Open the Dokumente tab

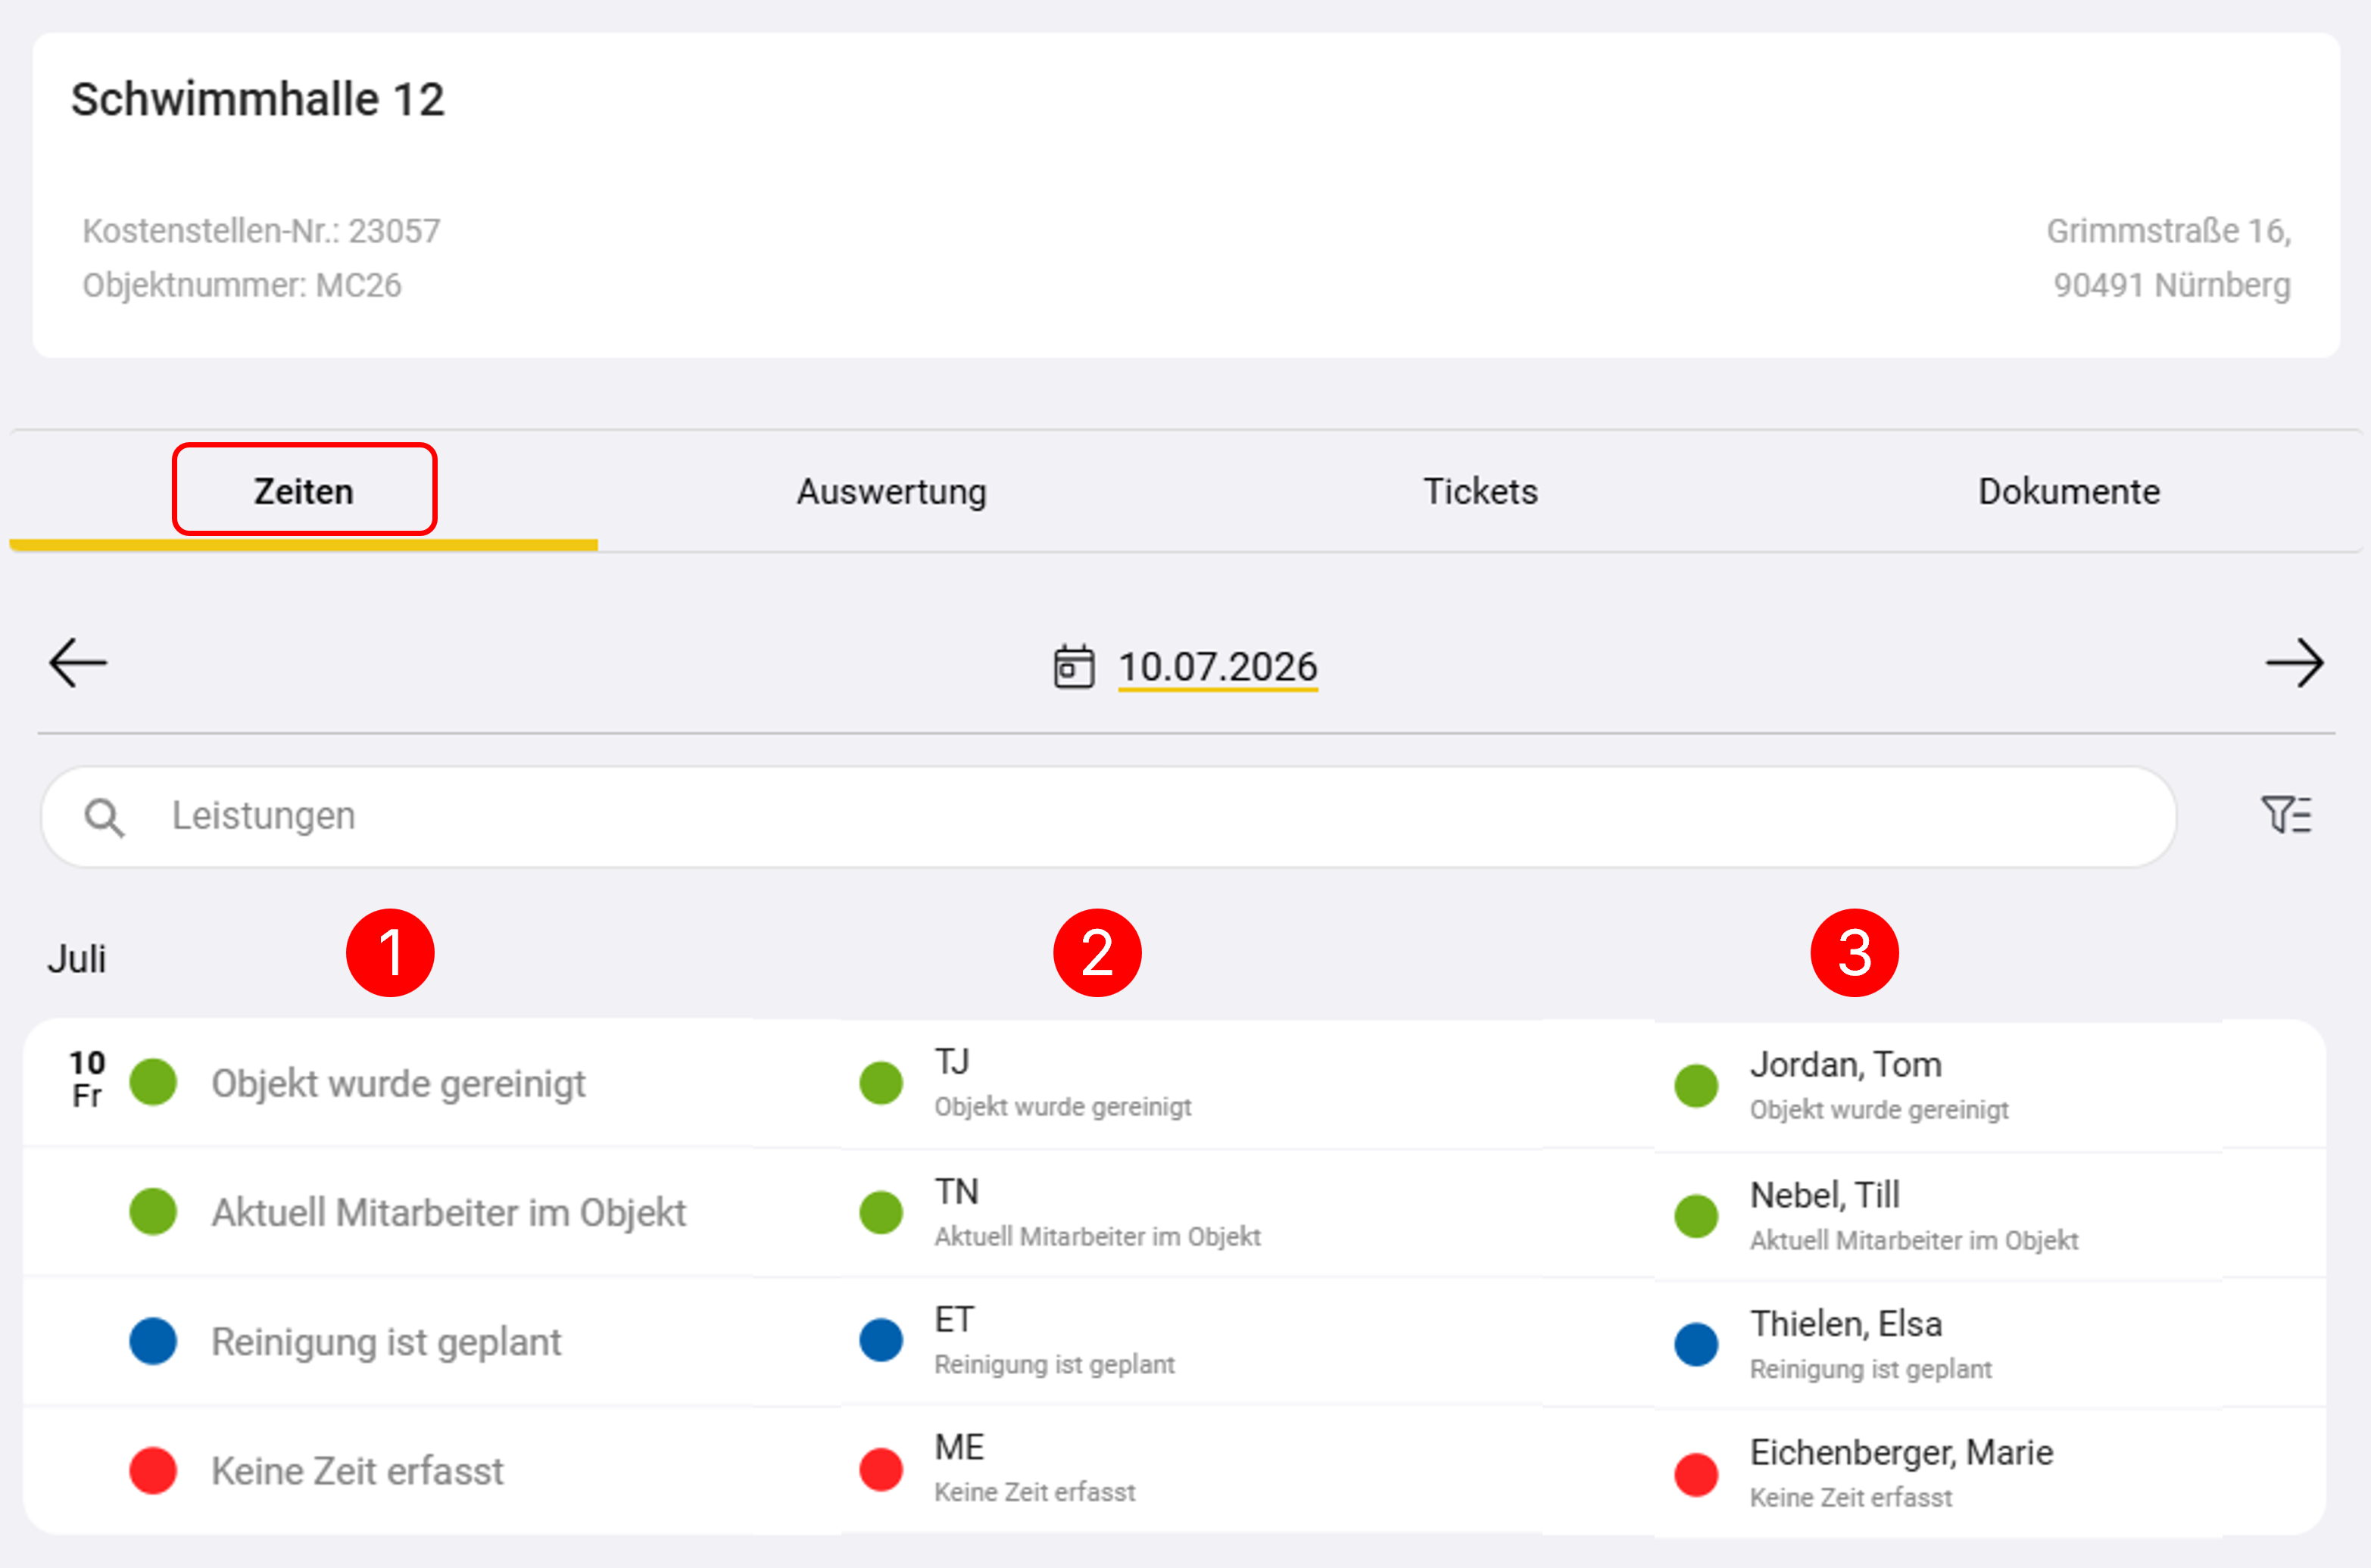tap(2069, 491)
